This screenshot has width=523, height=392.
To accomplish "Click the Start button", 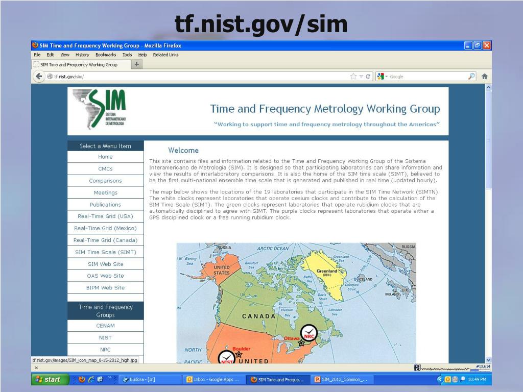I will [x=51, y=379].
